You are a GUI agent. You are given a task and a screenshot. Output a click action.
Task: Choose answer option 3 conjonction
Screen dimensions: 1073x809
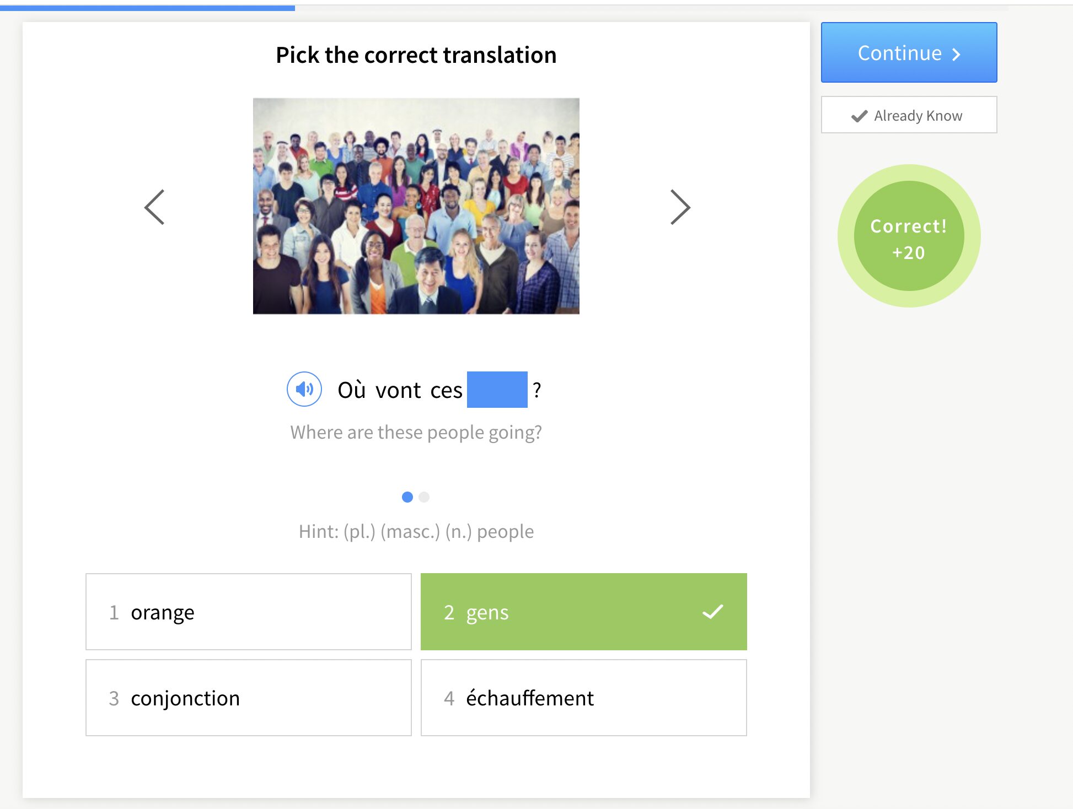248,698
